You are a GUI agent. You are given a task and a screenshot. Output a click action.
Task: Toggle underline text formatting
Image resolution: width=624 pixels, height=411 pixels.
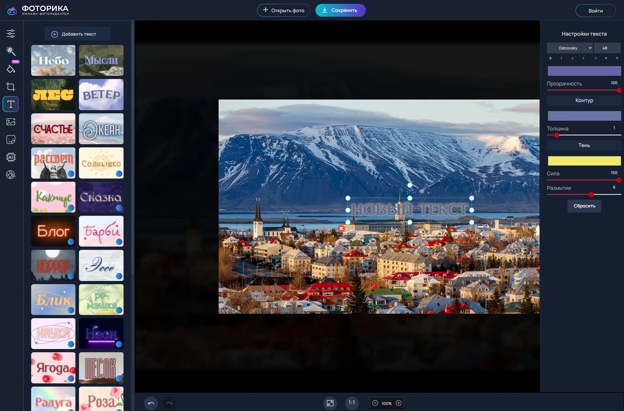pos(573,58)
